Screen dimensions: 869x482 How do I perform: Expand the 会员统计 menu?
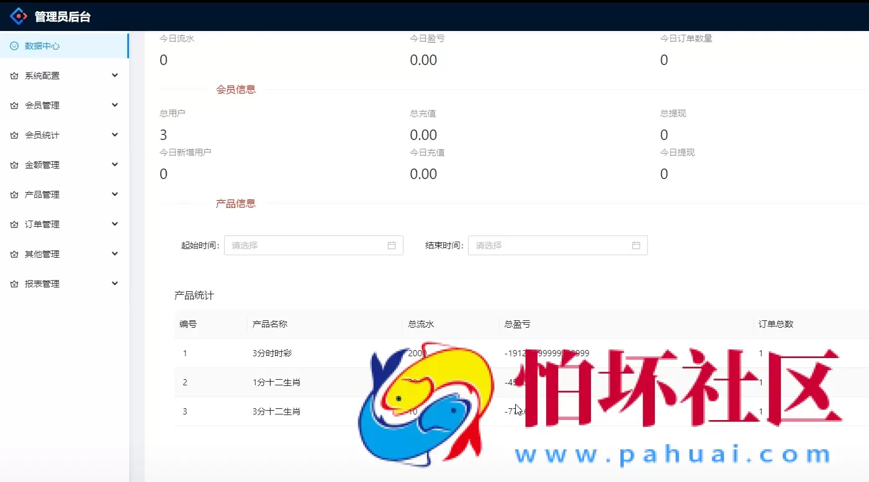pyautogui.click(x=114, y=134)
